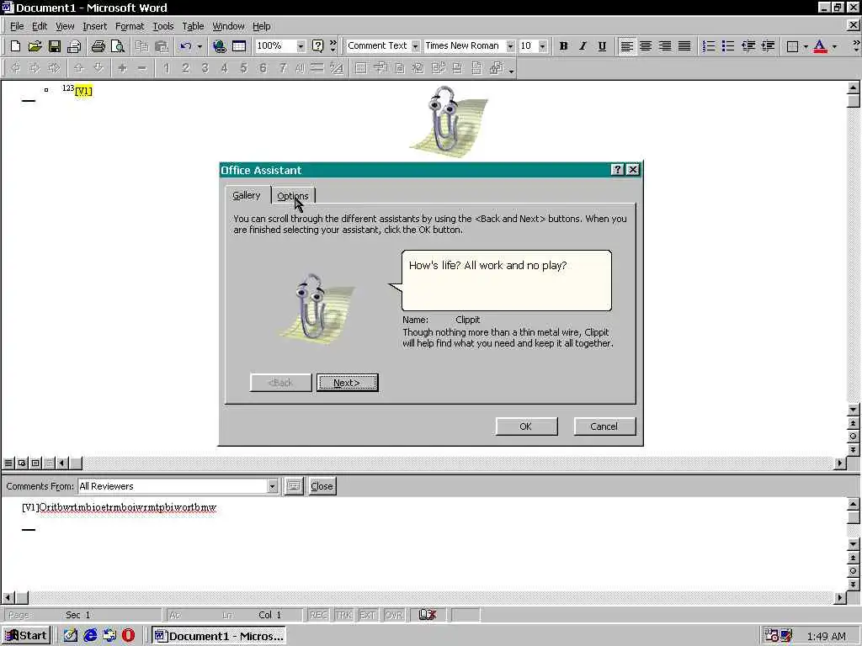Save the document with the floppy icon
Screen dimensions: 862x646
55,46
